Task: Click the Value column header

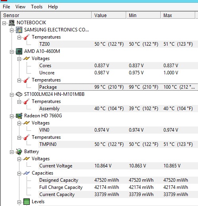Action: pyautogui.click(x=109, y=15)
